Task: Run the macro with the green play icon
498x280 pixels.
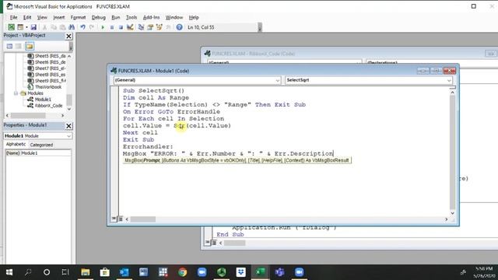Action: click(x=103, y=27)
